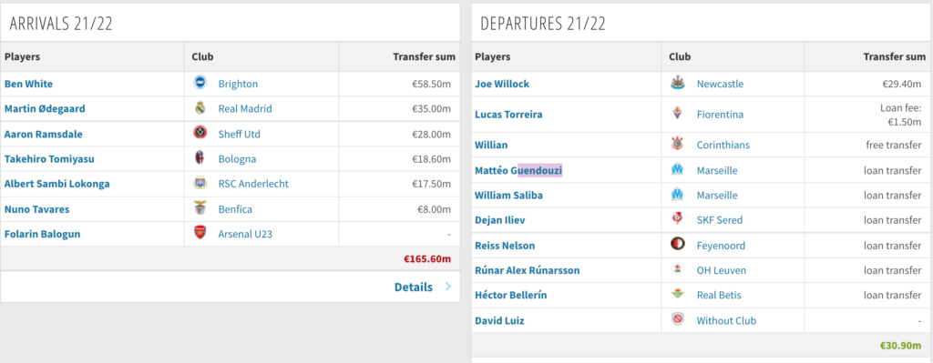
Task: Open Details arrow under arrivals
Action: point(448,287)
